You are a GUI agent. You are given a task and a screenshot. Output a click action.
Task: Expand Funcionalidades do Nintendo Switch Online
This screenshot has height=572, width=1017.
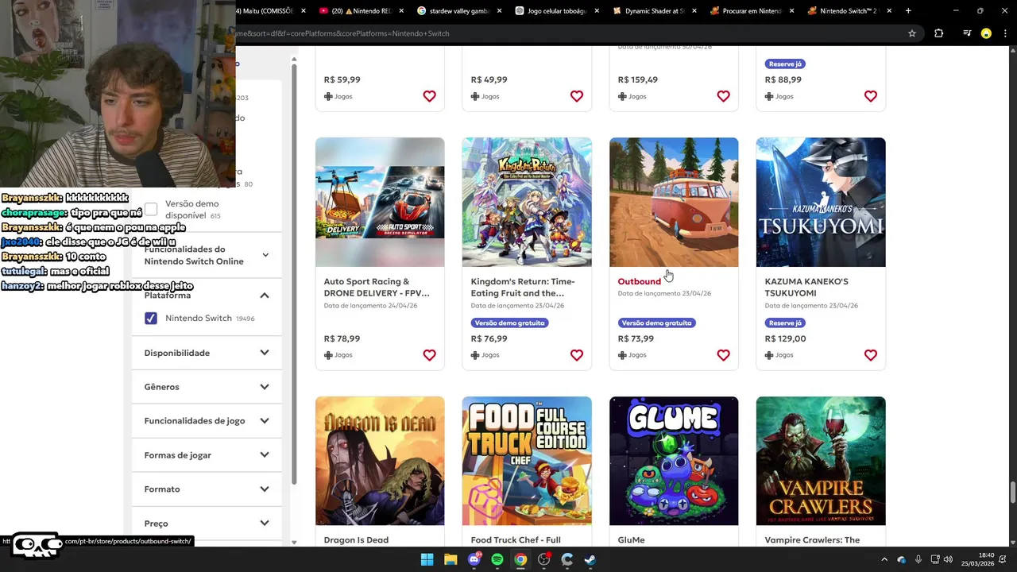(x=207, y=255)
